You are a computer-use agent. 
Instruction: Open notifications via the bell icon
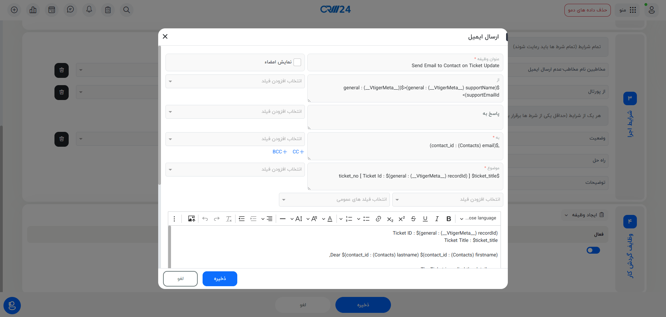pos(89,10)
